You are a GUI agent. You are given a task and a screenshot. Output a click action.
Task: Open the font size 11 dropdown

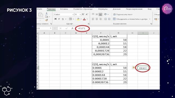coord(80,14)
